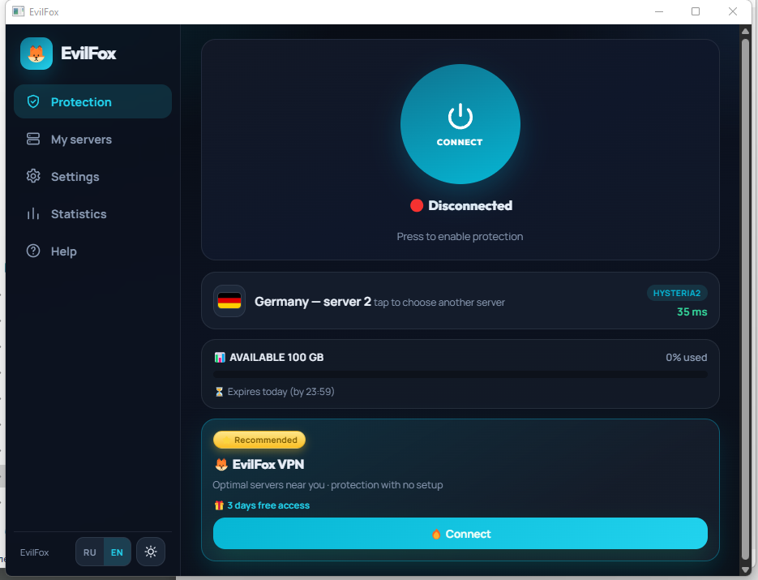Viewport: 758px width, 580px height.
Task: Click the My servers stack icon
Action: coord(33,139)
